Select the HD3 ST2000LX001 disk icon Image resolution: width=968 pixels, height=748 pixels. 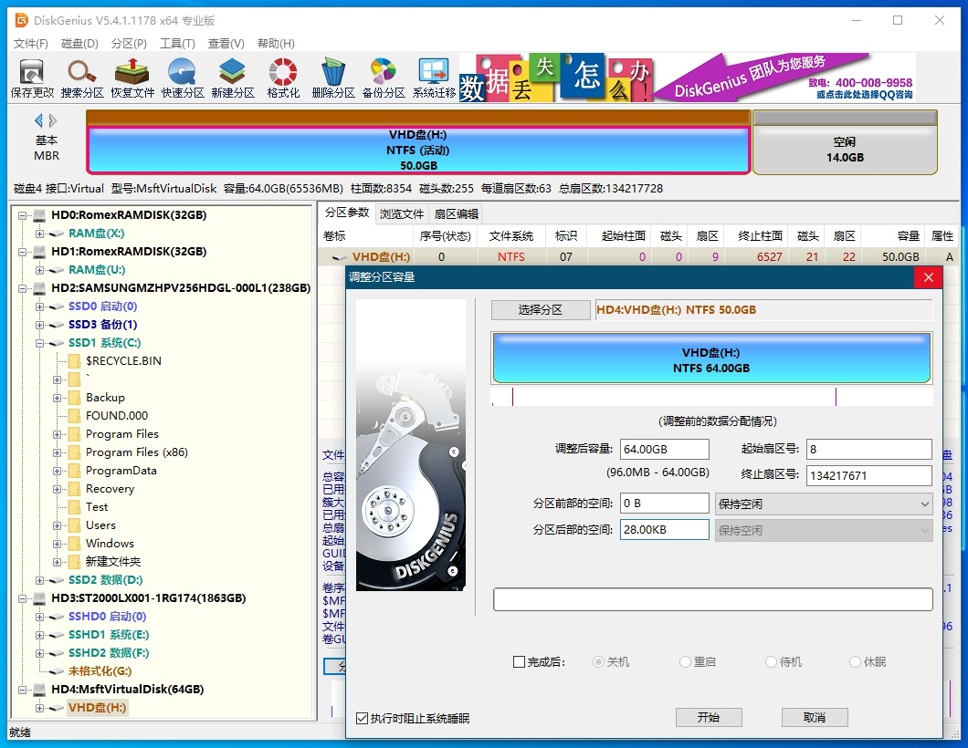point(39,598)
